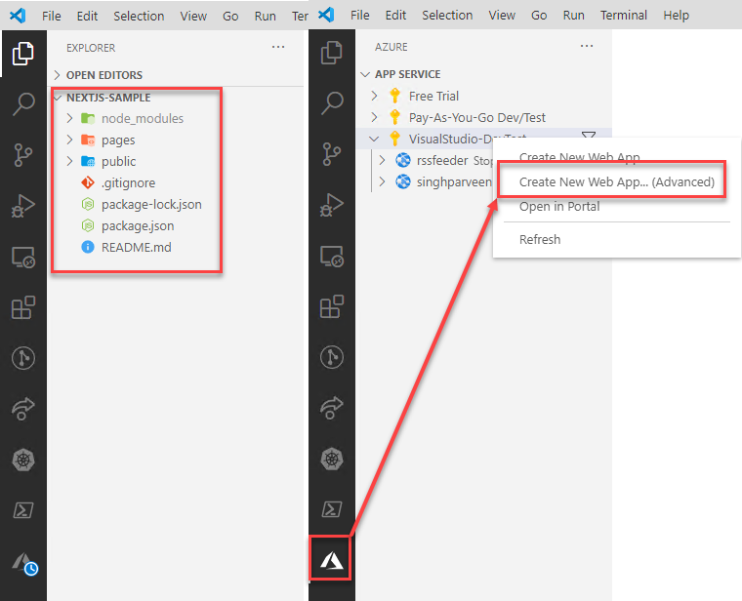Expand pages folder

point(69,140)
